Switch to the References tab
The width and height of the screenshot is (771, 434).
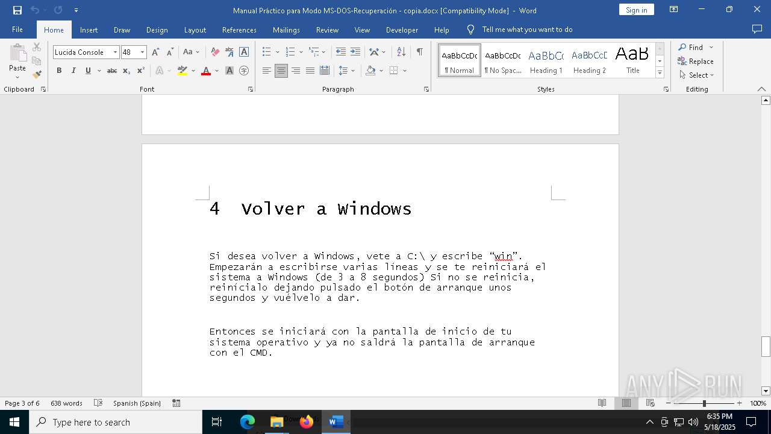coord(239,30)
